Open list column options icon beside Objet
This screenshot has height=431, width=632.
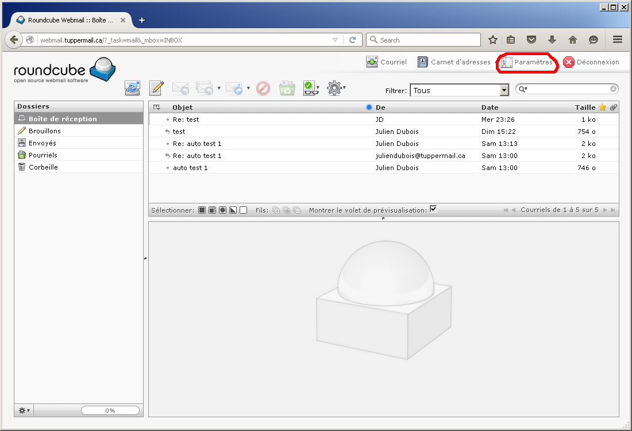point(157,107)
